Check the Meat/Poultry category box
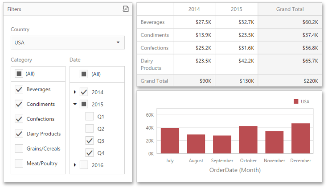 (x=19, y=164)
